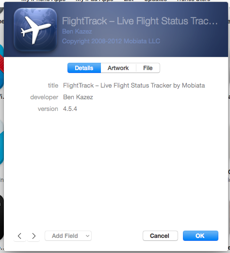Edit the developer field Ben Kazez
Screen dimensions: 230x253
coord(78,97)
